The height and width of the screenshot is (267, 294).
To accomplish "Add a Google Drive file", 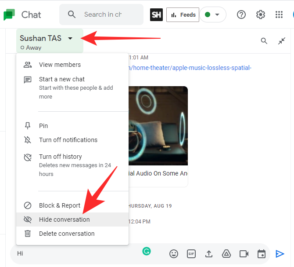I will (x=226, y=254).
